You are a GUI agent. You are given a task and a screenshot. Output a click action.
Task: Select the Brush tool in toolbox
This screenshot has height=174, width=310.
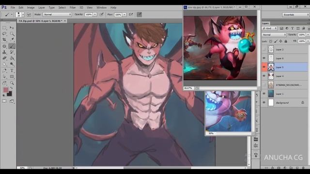(12, 46)
